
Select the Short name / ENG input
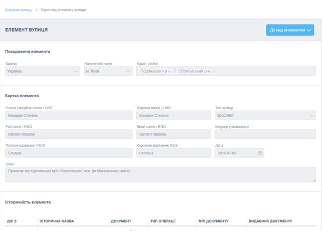point(173,134)
